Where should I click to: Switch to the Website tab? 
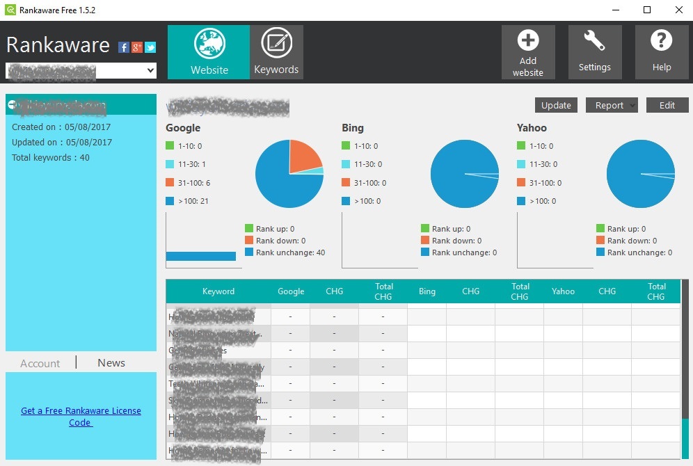[209, 52]
